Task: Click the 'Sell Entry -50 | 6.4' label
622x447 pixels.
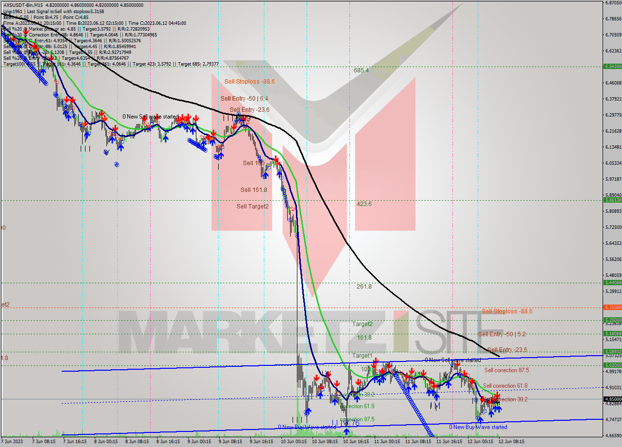Action: tap(244, 98)
